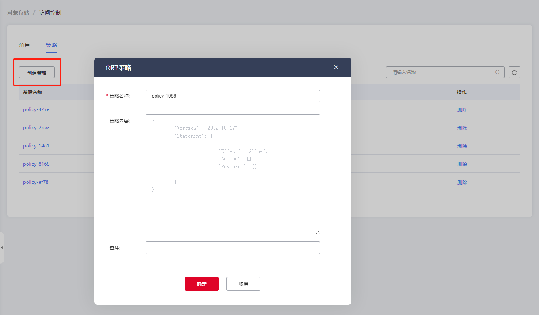Screen dimensions: 539x315
Task: Delete policy-ef78 using its 删除 link
Action: click(462, 182)
